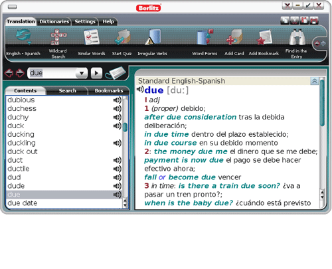Select the Bookmarks tab
The width and height of the screenshot is (332, 269).
click(x=109, y=90)
